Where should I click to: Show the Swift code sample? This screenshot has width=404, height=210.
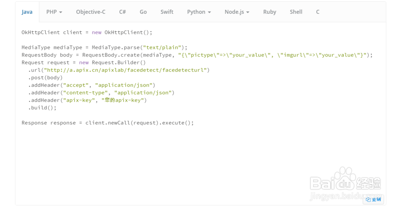click(x=167, y=12)
